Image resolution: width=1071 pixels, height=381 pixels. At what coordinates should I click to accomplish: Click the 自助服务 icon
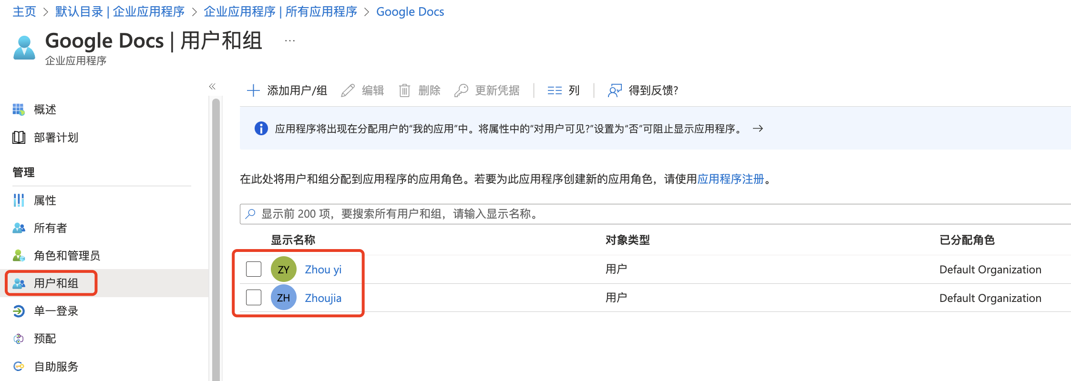[x=19, y=366]
